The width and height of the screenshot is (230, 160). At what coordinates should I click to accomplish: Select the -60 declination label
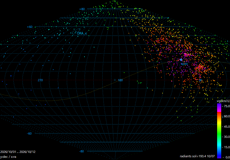[x=29, y=133]
